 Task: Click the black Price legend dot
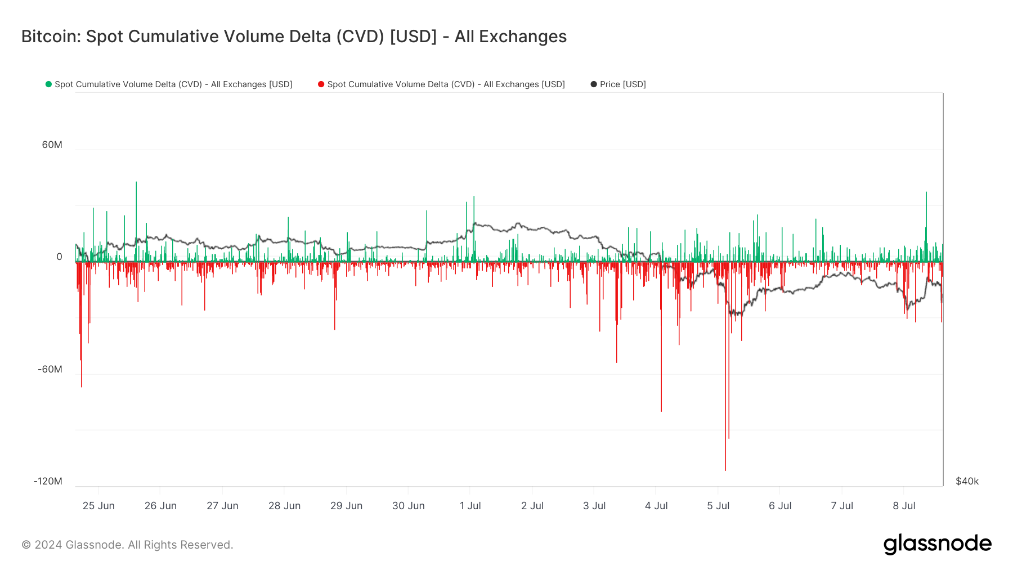pyautogui.click(x=593, y=84)
